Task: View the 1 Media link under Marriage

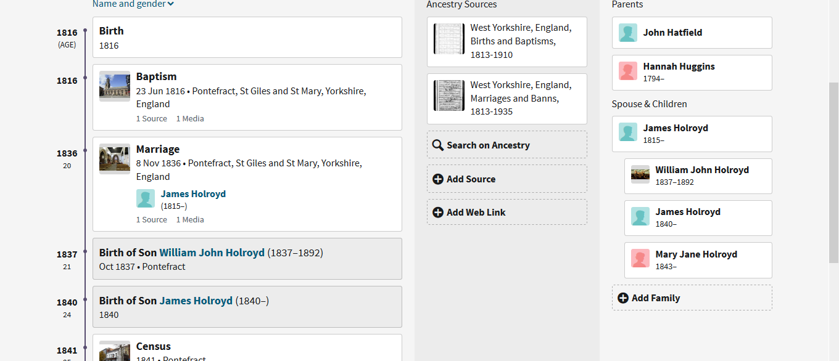Action: (190, 220)
